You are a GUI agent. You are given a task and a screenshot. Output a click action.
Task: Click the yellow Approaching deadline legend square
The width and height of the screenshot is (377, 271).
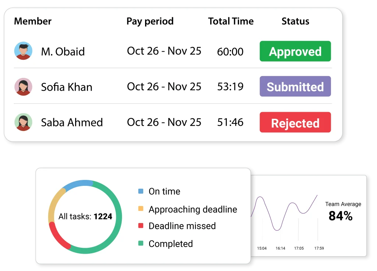(x=141, y=209)
